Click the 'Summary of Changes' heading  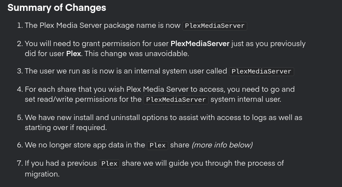[x=56, y=8]
